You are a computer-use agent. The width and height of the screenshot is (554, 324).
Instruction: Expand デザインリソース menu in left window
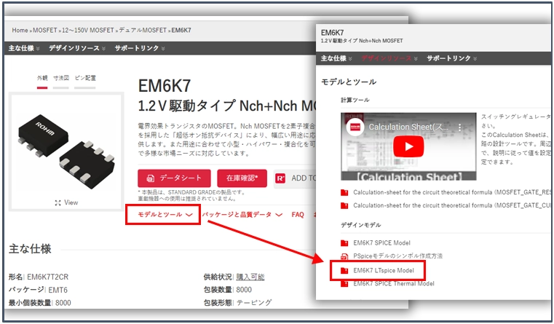[x=77, y=48]
